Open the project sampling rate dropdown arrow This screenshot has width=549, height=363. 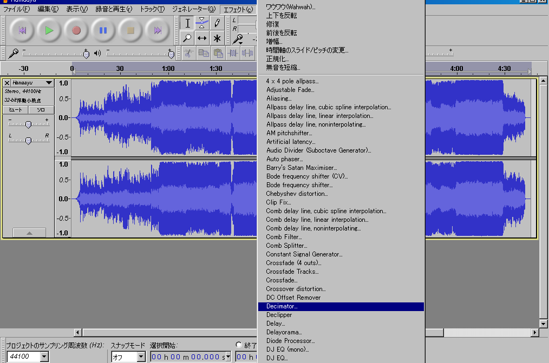pos(44,357)
